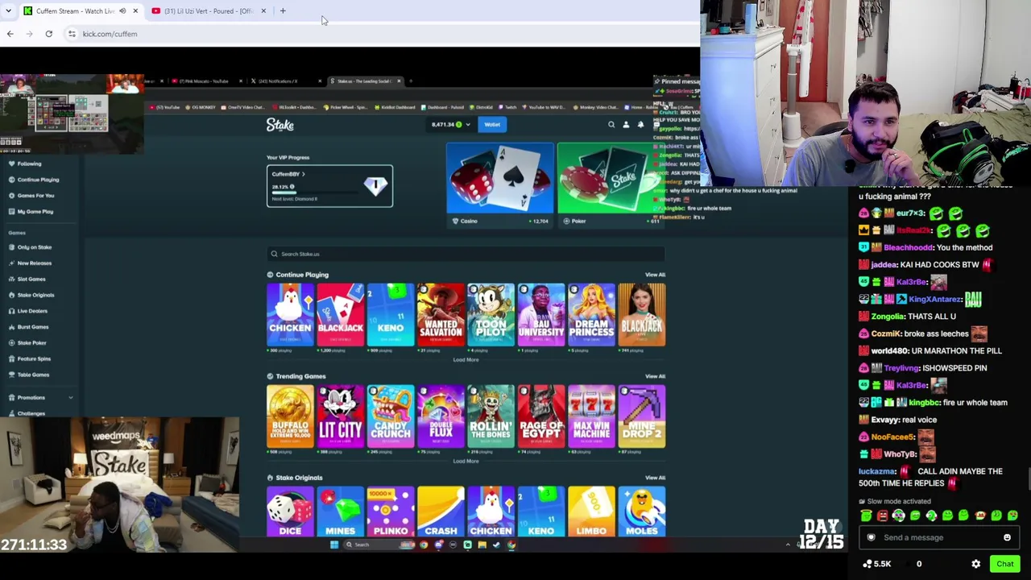Click the Windows Start button in stream taskbar
This screenshot has width=1031, height=580.
pos(334,545)
